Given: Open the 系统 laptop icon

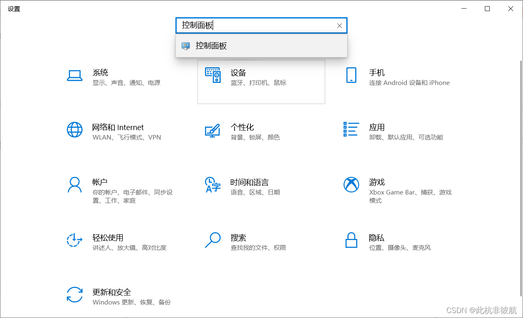Looking at the screenshot, I should point(75,75).
